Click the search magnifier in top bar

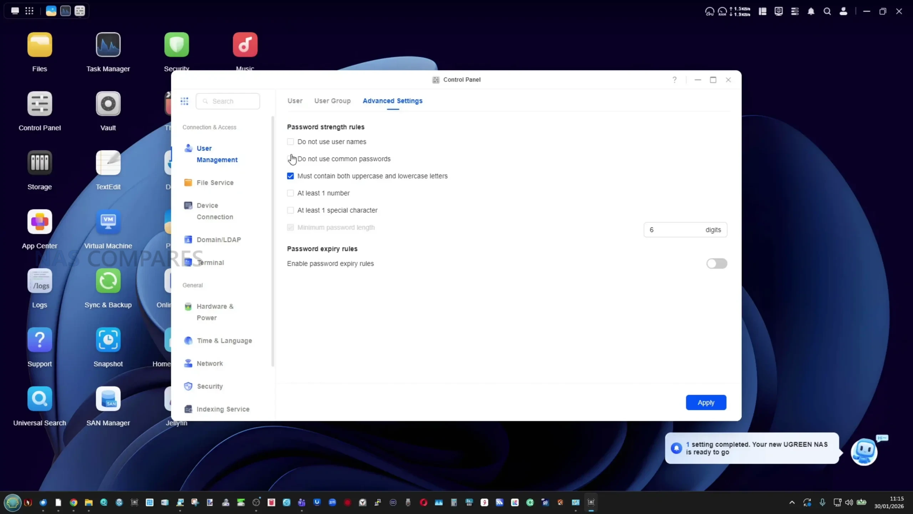(827, 11)
